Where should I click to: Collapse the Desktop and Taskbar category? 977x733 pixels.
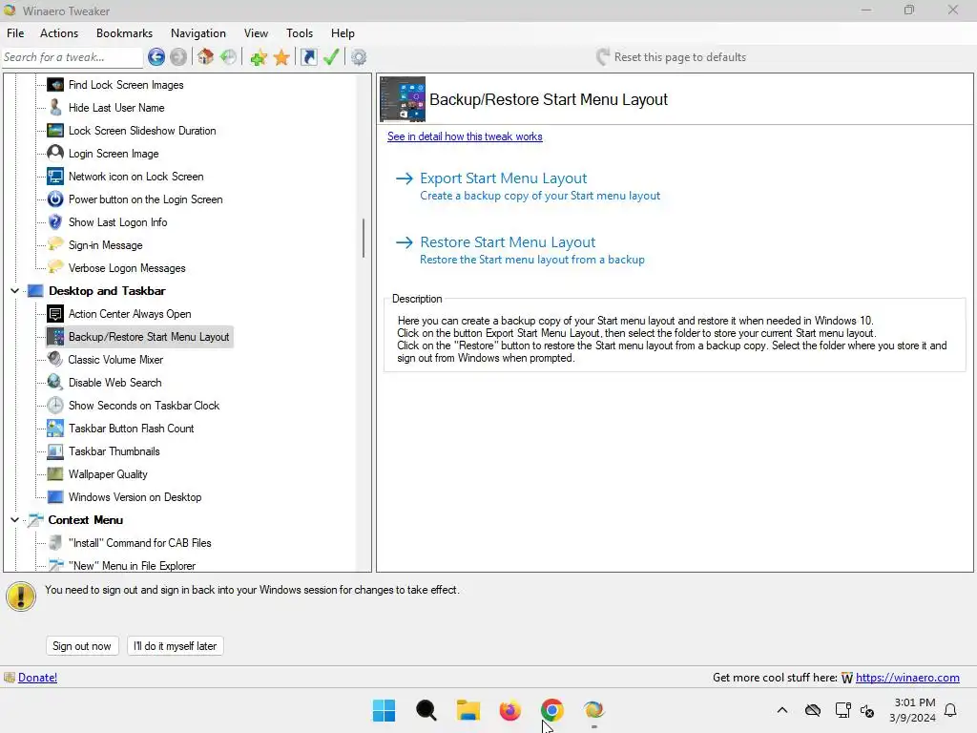(15, 290)
